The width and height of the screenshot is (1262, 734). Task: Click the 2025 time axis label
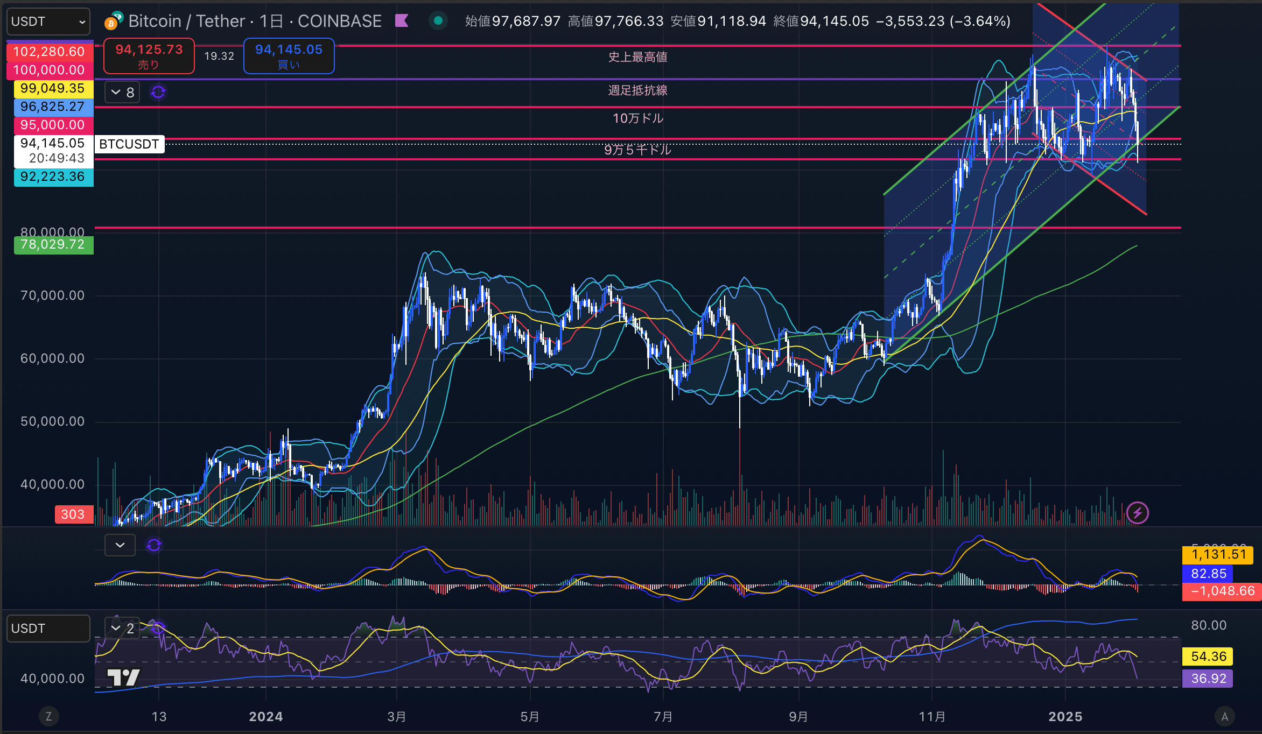coord(1065,717)
